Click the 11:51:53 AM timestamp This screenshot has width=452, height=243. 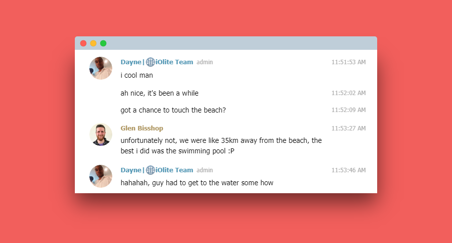(348, 62)
